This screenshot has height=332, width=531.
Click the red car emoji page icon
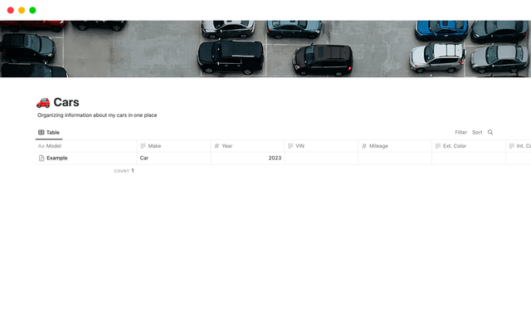(x=43, y=102)
